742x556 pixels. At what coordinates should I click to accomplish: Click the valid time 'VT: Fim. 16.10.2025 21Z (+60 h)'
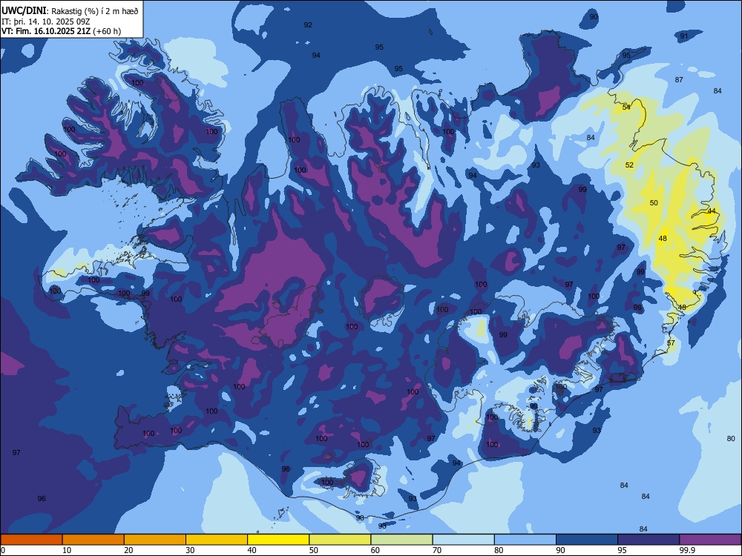pos(61,31)
